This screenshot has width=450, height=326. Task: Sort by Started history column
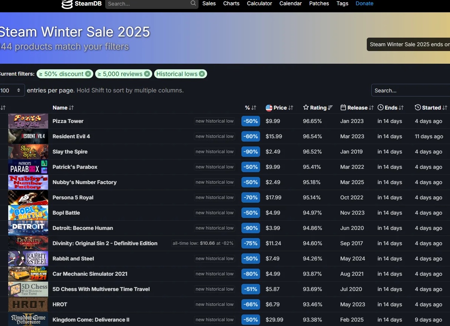pos(431,108)
